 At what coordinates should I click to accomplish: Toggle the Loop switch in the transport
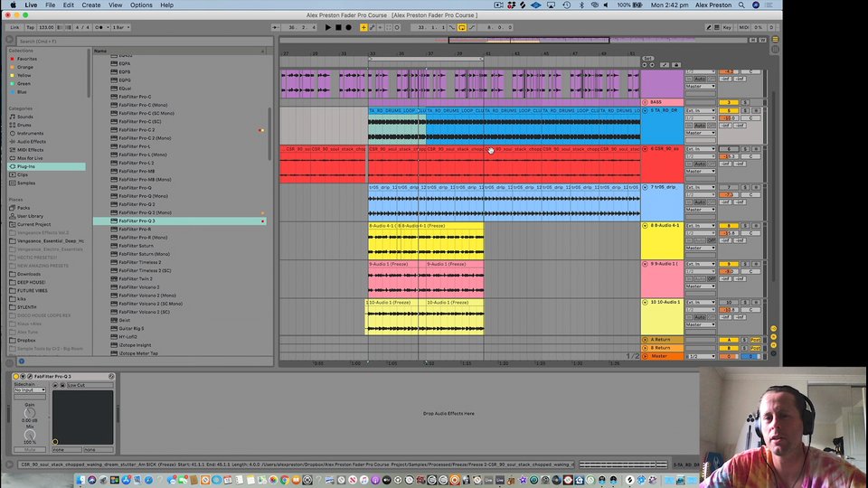coord(462,27)
